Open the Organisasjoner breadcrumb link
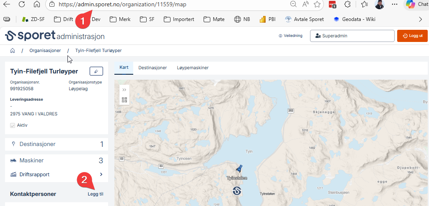The width and height of the screenshot is (429, 206). pyautogui.click(x=45, y=51)
